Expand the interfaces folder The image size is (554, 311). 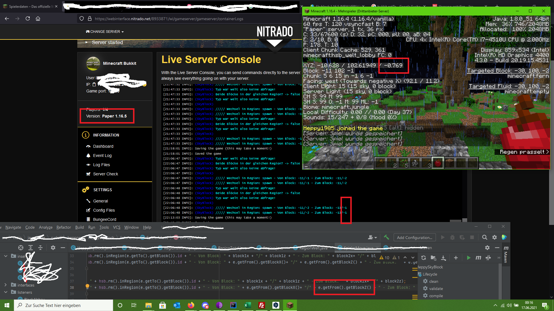(x=5, y=285)
